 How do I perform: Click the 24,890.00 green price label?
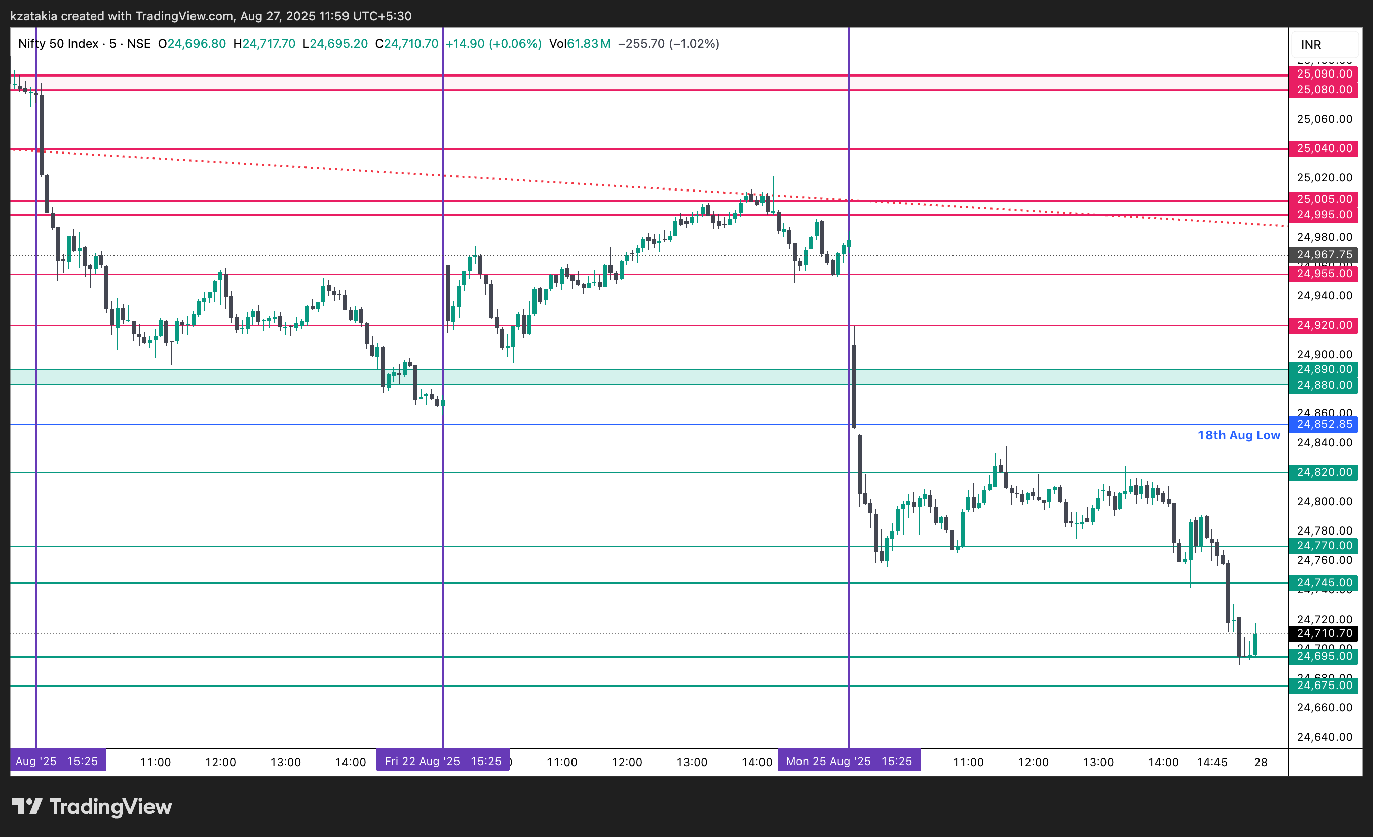(1323, 369)
